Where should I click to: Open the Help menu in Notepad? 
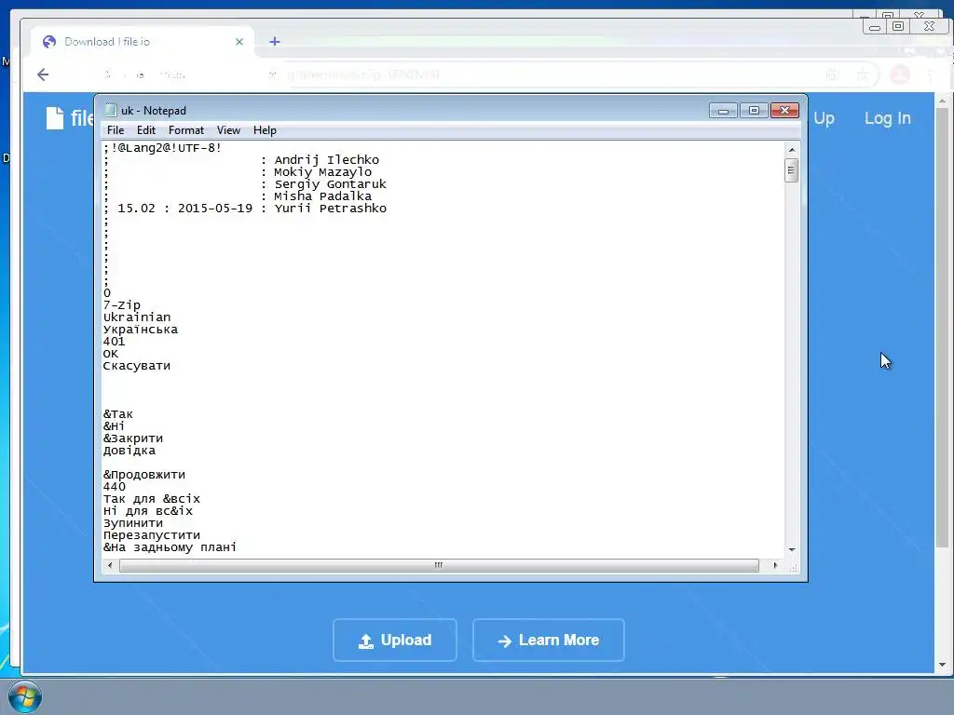(x=265, y=130)
